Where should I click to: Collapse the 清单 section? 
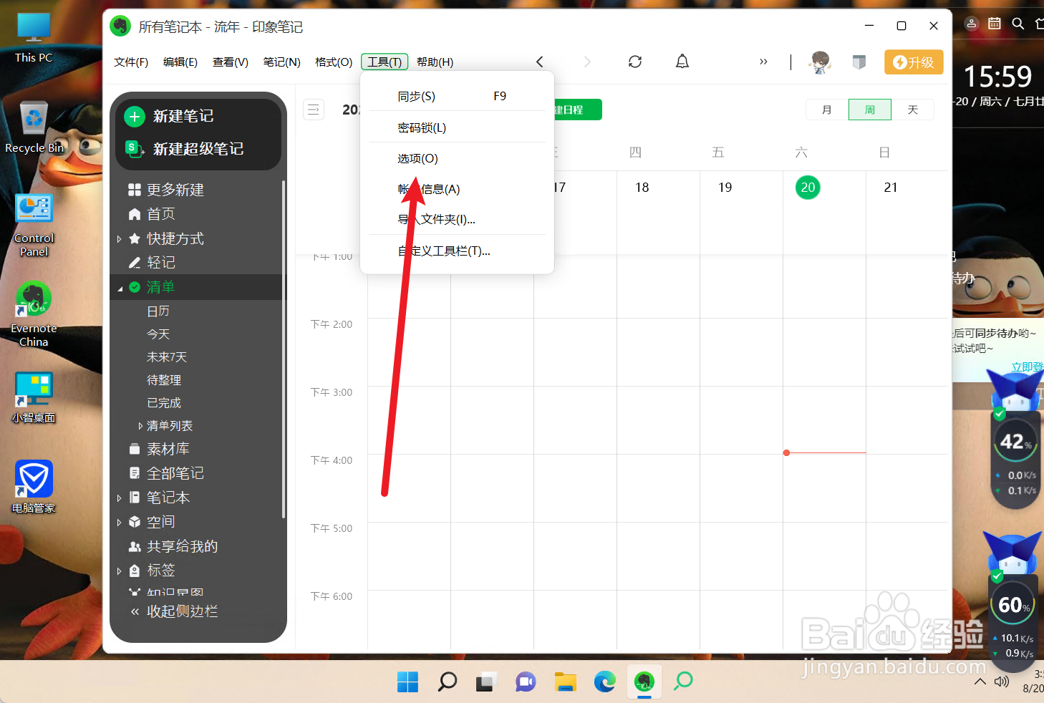(x=120, y=288)
